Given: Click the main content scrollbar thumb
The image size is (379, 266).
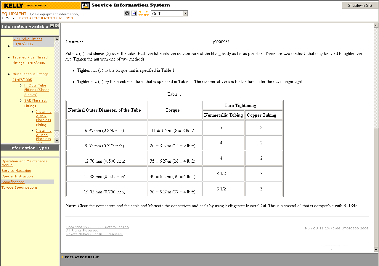Looking at the screenshot, I should coord(376,187).
